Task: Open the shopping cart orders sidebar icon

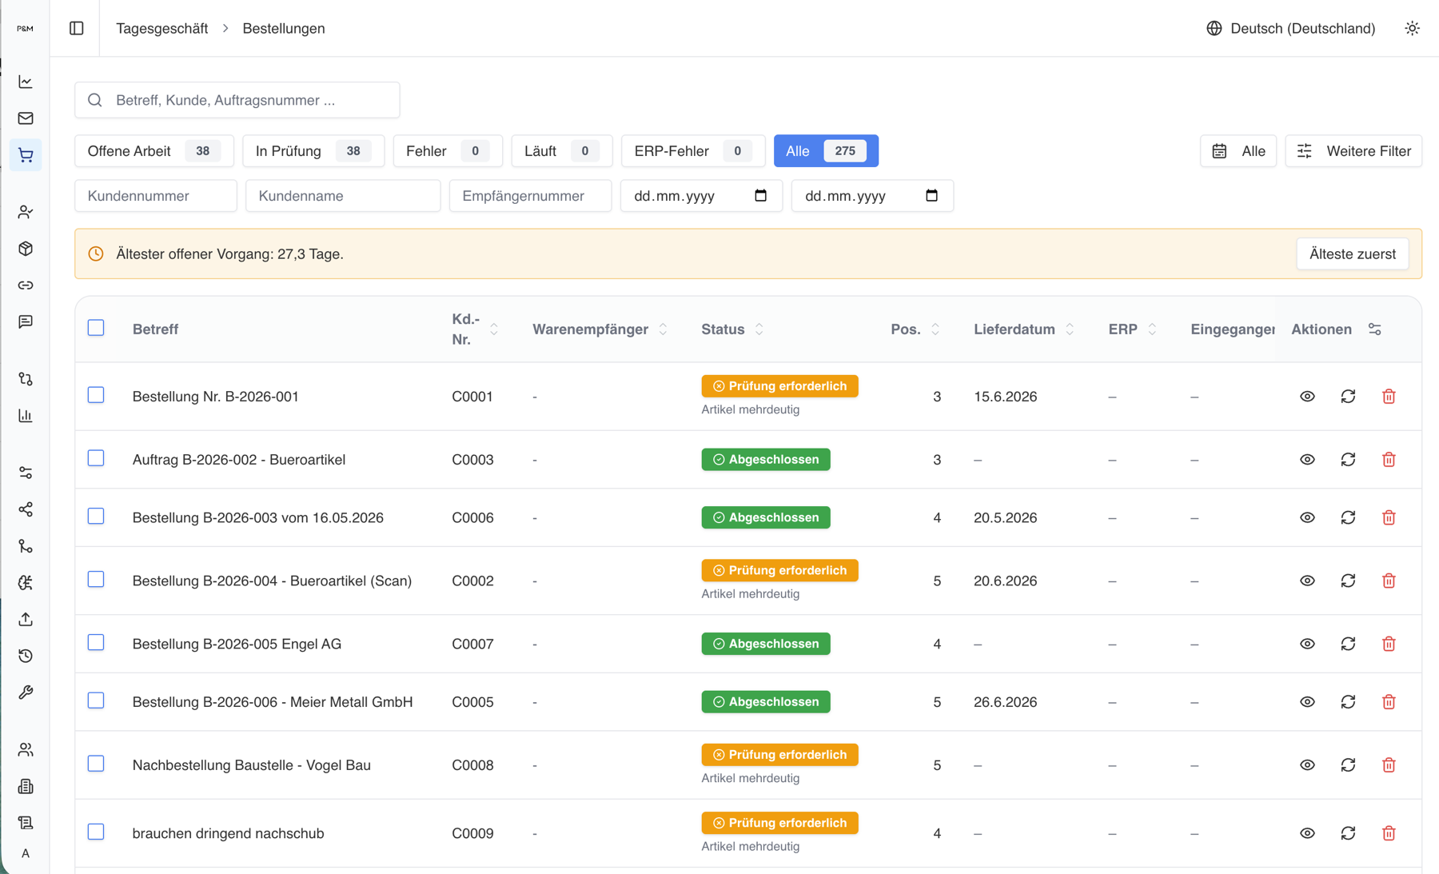Action: tap(26, 155)
